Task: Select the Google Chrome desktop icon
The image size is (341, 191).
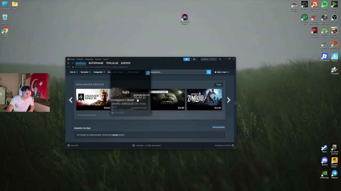Action: [5, 33]
